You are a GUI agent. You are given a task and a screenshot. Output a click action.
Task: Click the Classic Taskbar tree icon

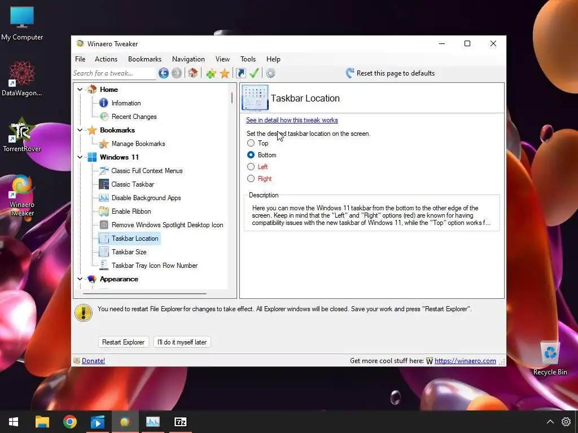[104, 184]
